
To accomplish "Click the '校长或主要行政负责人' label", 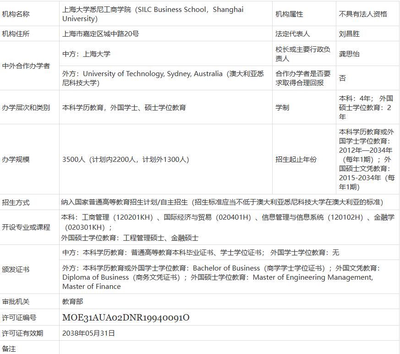I will [303, 54].
